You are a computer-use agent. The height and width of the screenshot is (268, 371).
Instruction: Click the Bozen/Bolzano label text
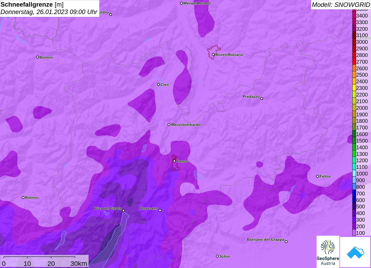coord(229,55)
